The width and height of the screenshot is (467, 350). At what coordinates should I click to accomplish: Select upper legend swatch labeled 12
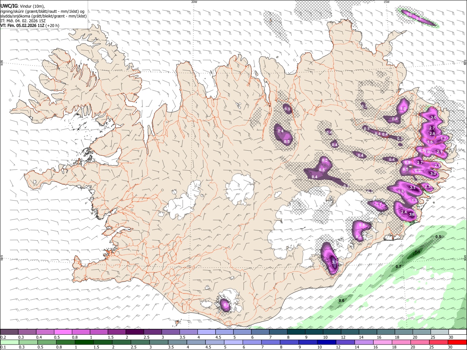(350, 332)
